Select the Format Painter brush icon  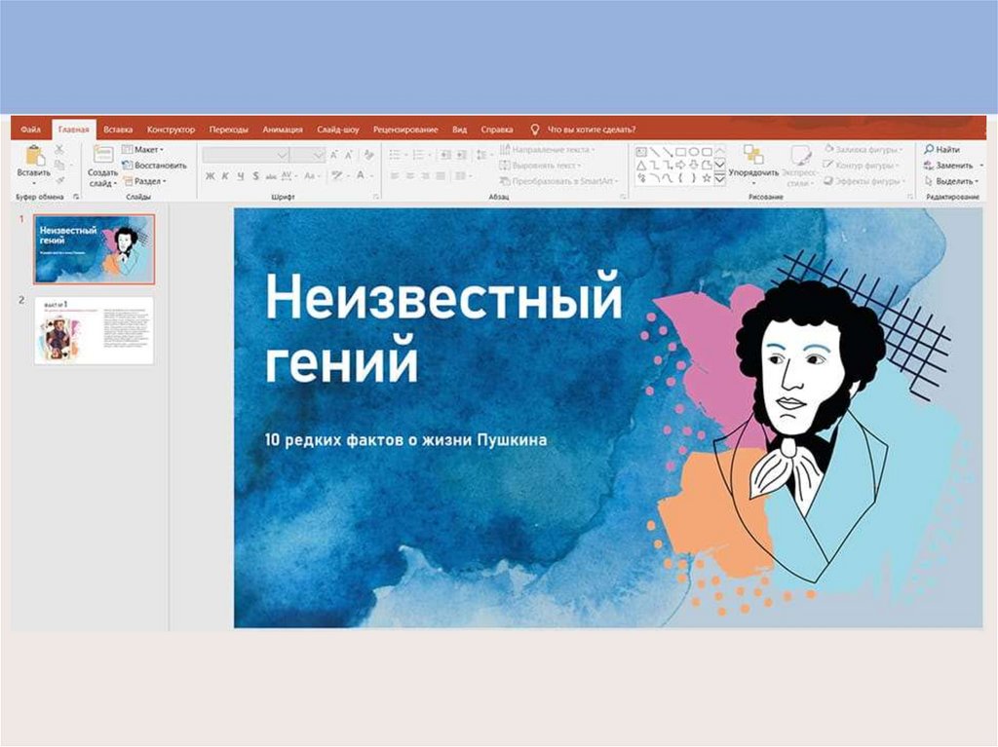[59, 181]
